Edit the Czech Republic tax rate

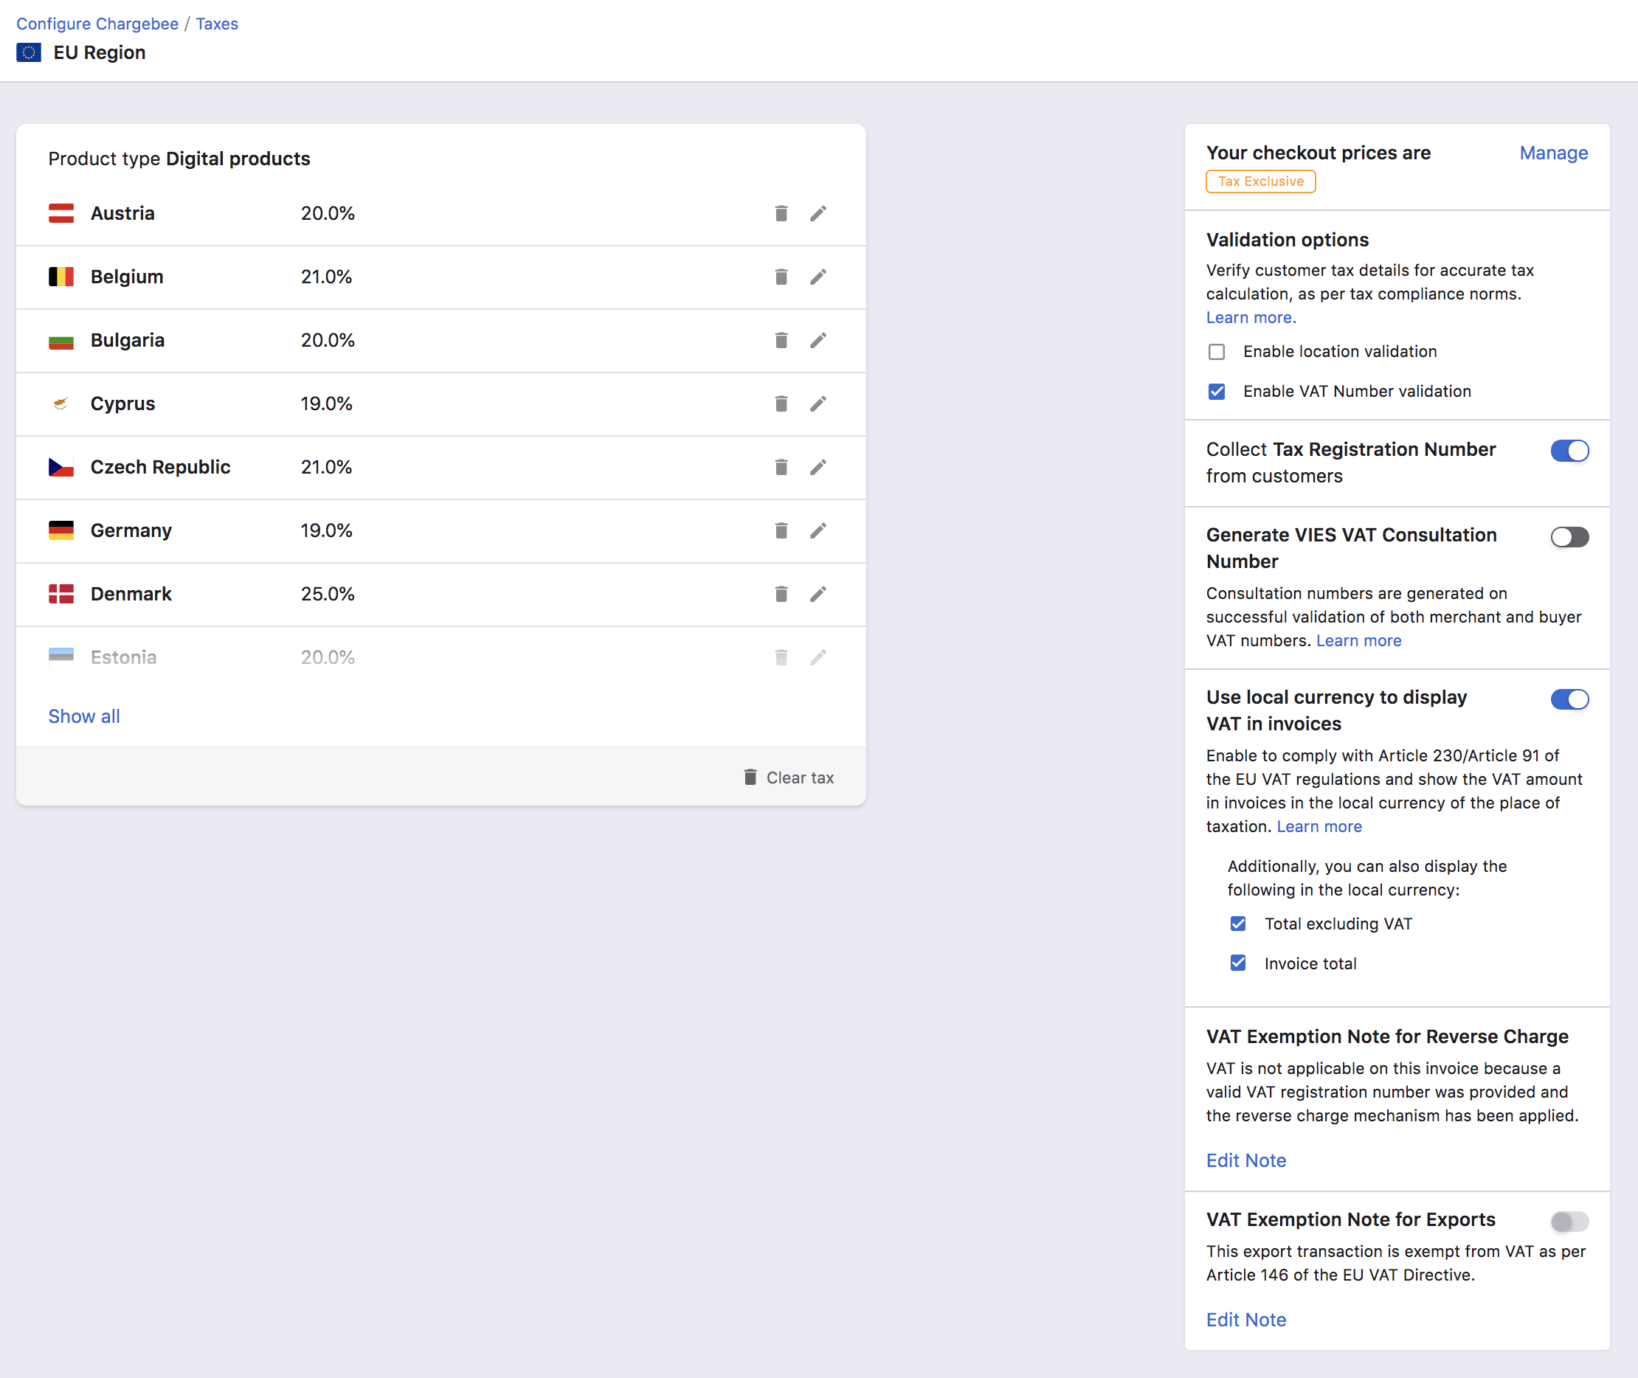pyautogui.click(x=818, y=466)
